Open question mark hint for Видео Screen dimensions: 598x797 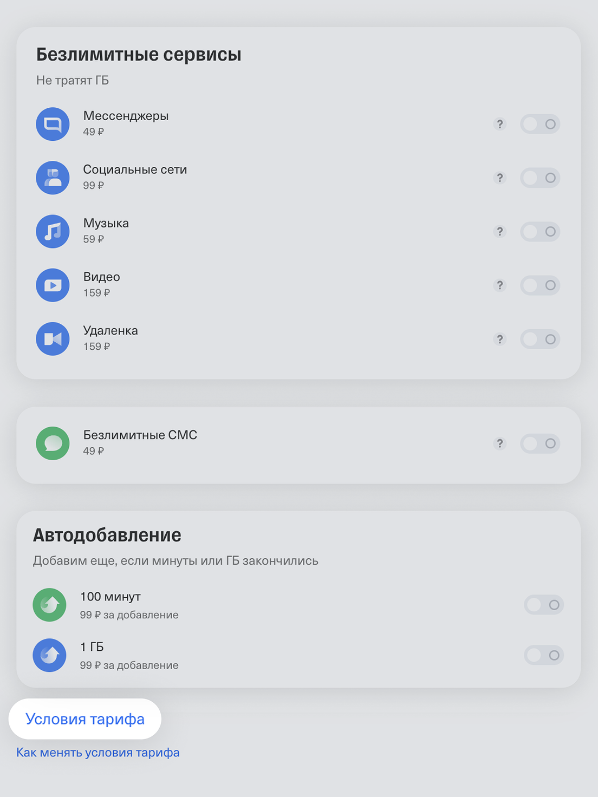pyautogui.click(x=500, y=285)
